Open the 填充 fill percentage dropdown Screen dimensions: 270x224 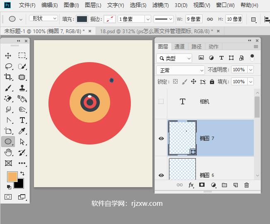pos(251,82)
